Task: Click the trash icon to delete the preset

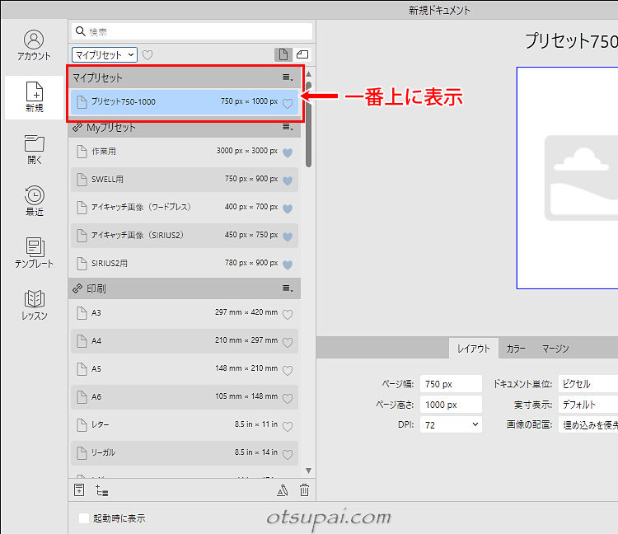Action: pyautogui.click(x=304, y=490)
